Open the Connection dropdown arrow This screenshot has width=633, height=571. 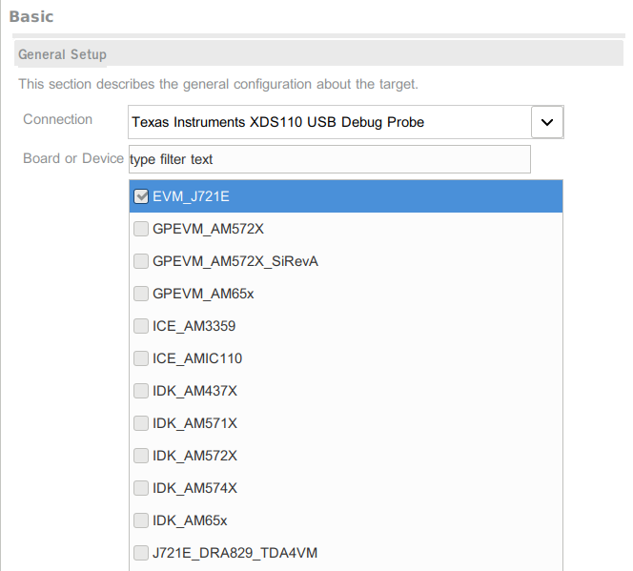click(546, 122)
